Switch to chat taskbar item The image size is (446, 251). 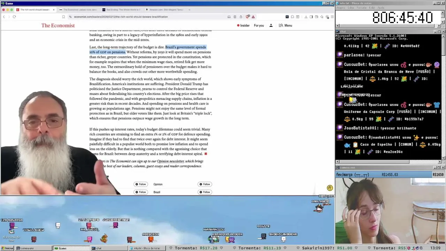108,248
